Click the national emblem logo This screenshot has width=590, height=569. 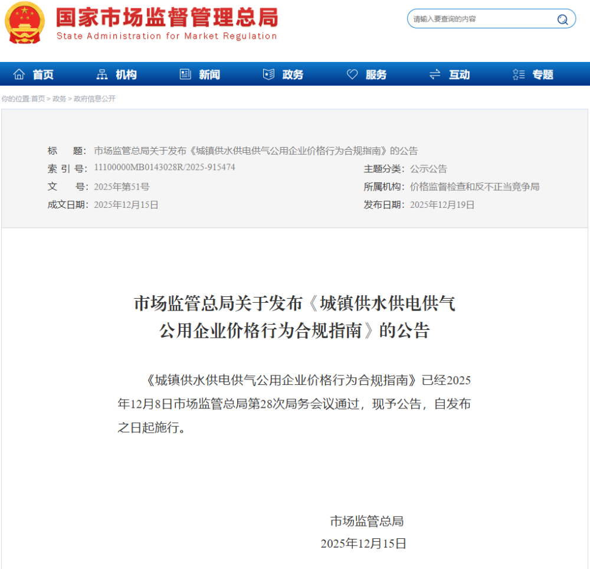coord(24,22)
